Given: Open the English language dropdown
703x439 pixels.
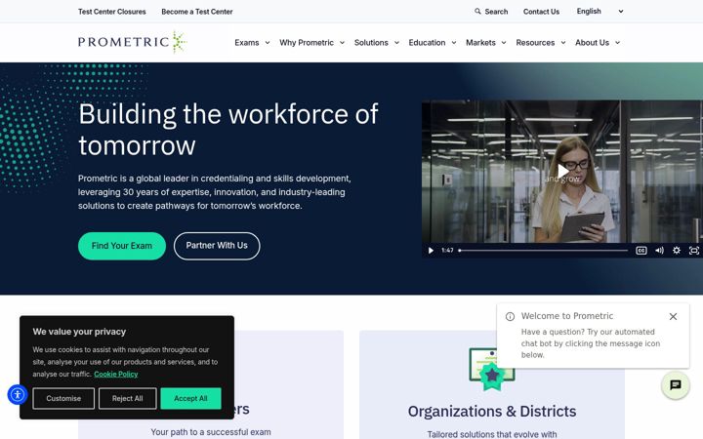Looking at the screenshot, I should pyautogui.click(x=600, y=11).
